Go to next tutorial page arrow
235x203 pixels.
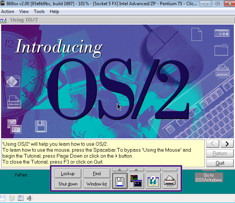pos(227,144)
